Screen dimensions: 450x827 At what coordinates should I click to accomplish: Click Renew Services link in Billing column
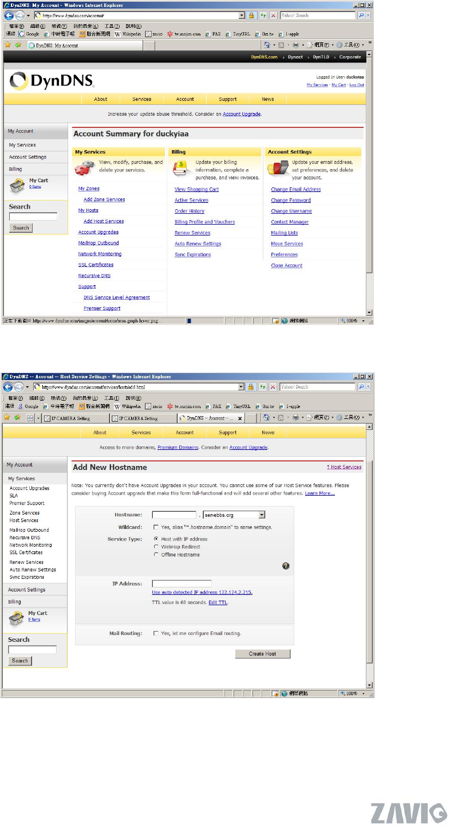click(192, 233)
